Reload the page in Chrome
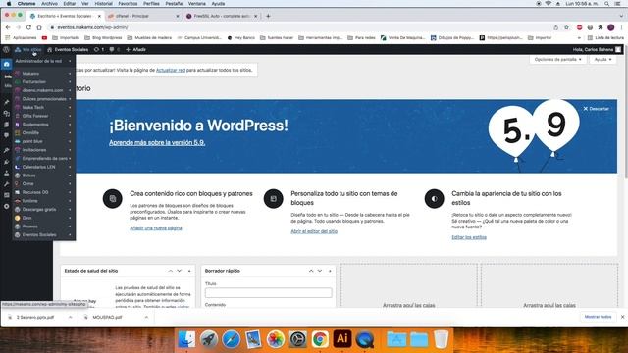The image size is (628, 353). (28, 27)
